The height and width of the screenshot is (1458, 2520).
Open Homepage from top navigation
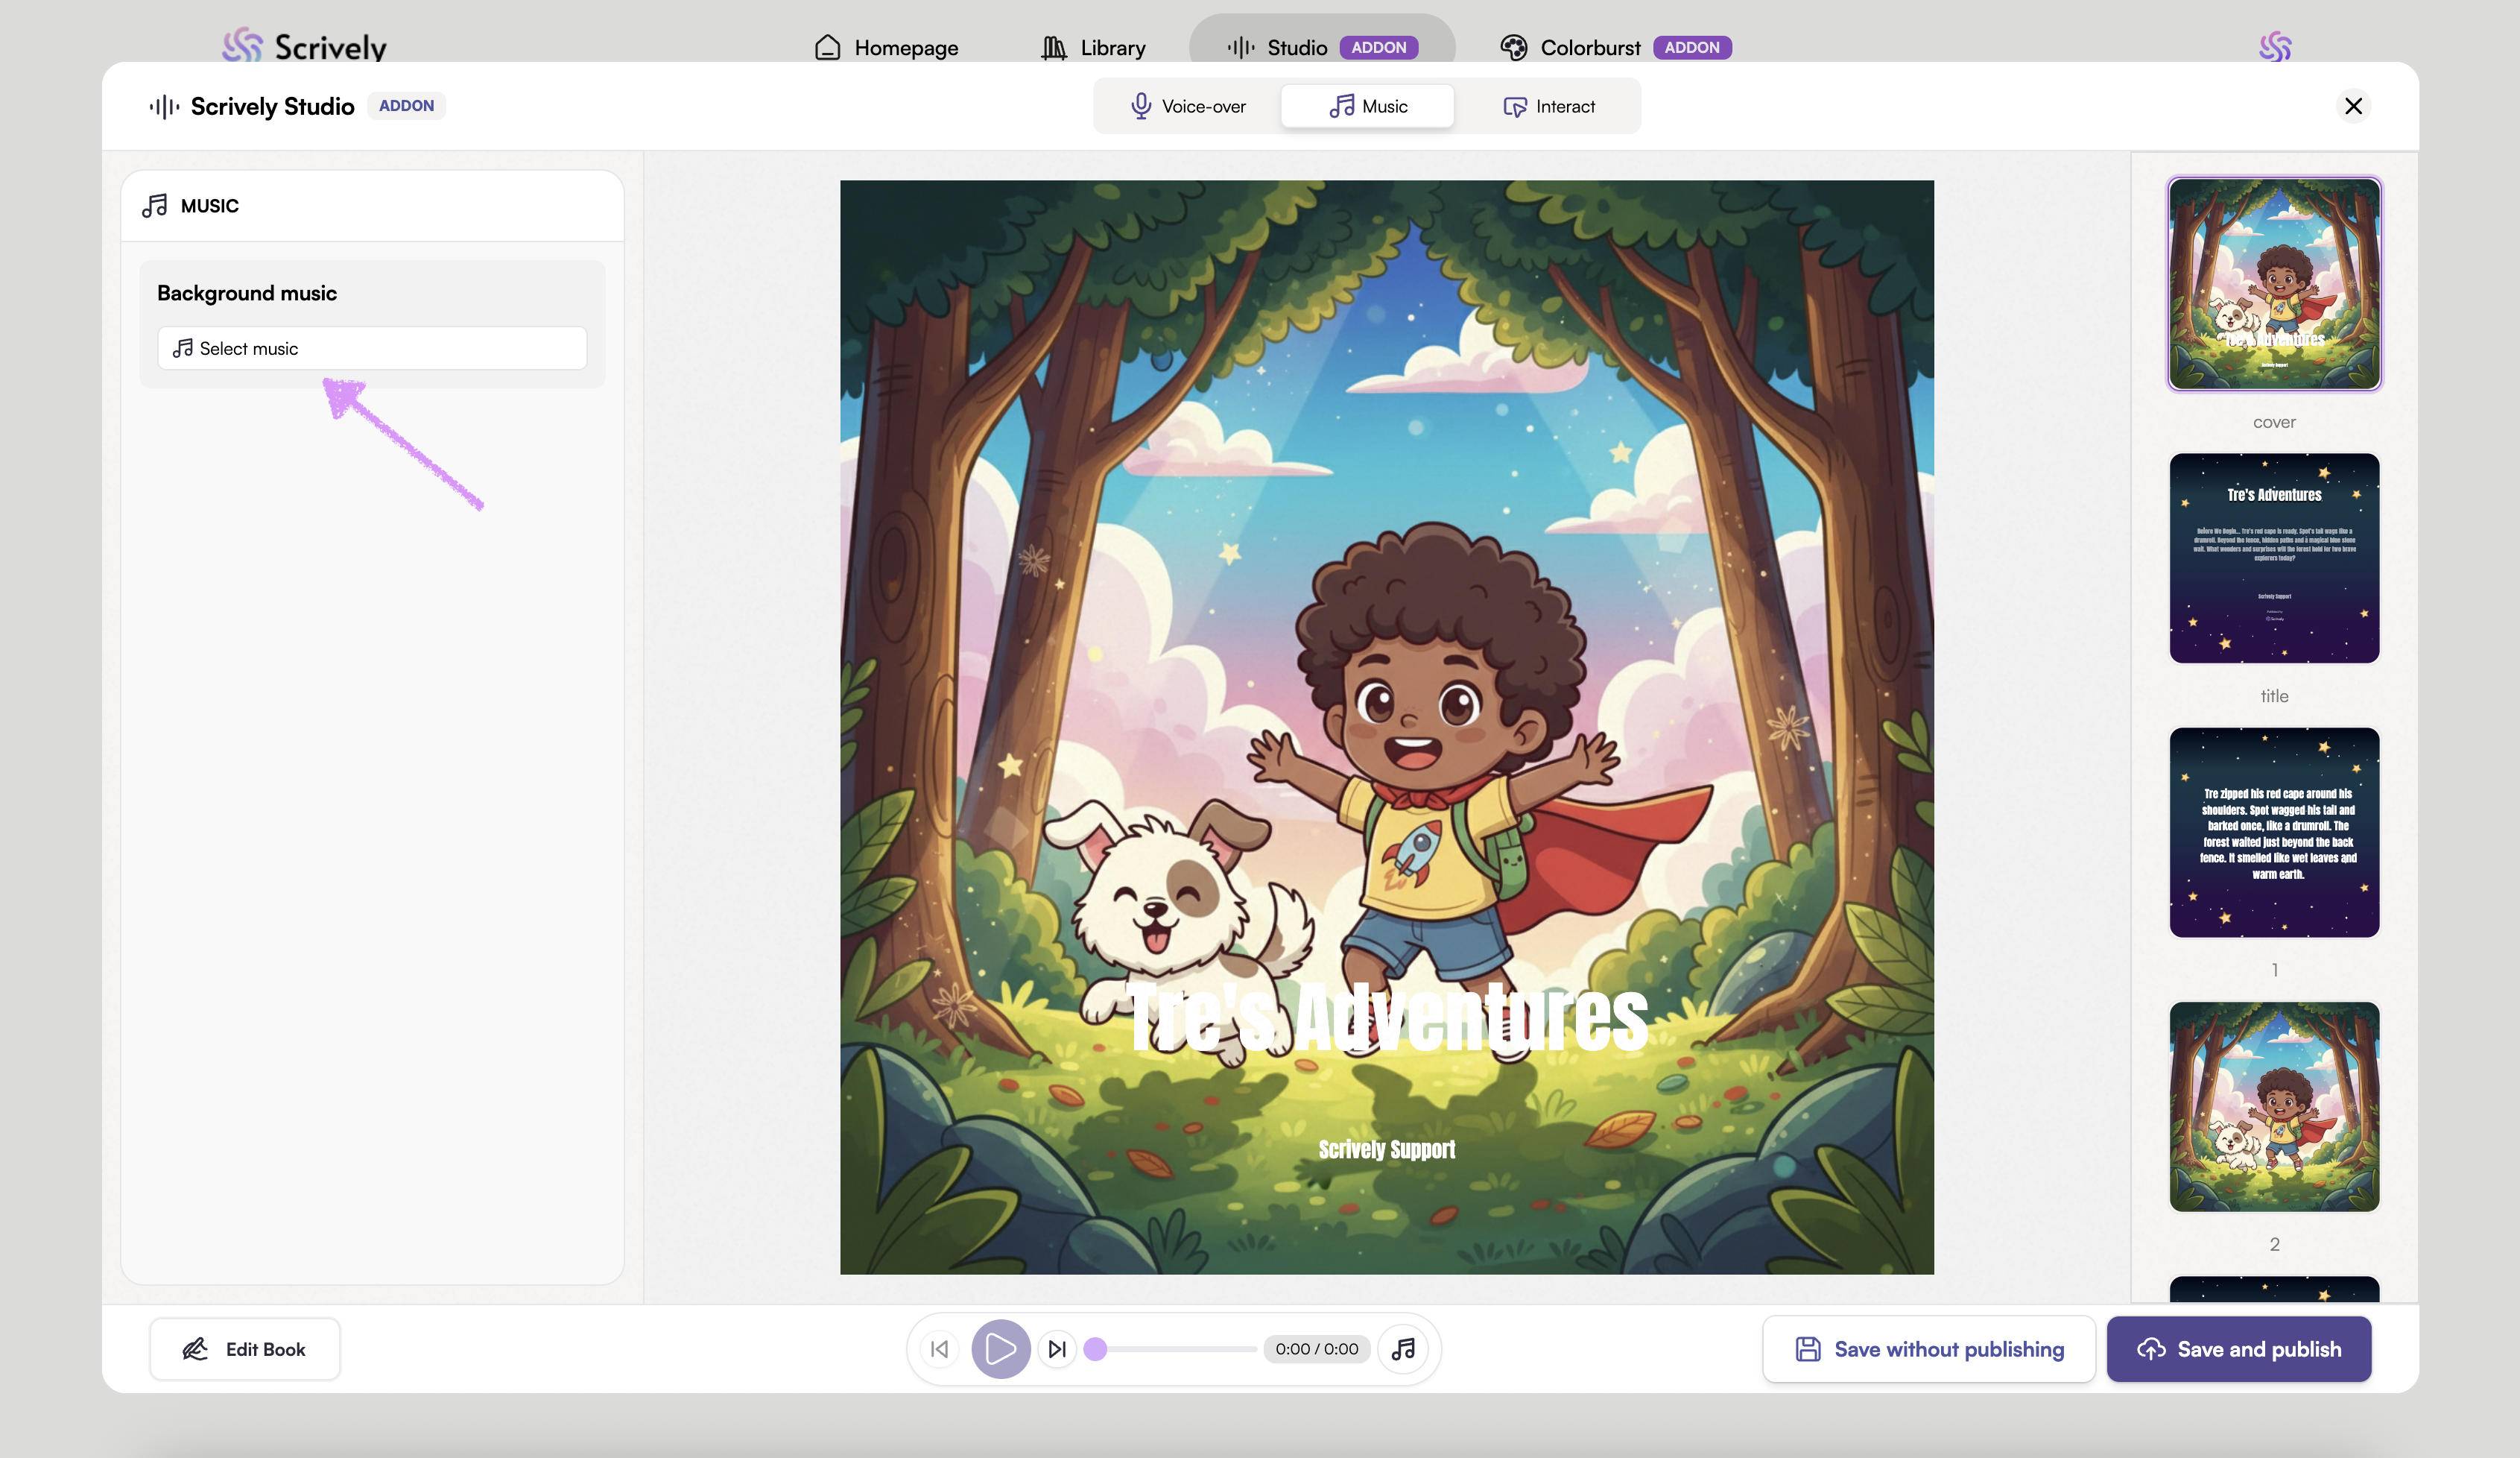pyautogui.click(x=886, y=47)
